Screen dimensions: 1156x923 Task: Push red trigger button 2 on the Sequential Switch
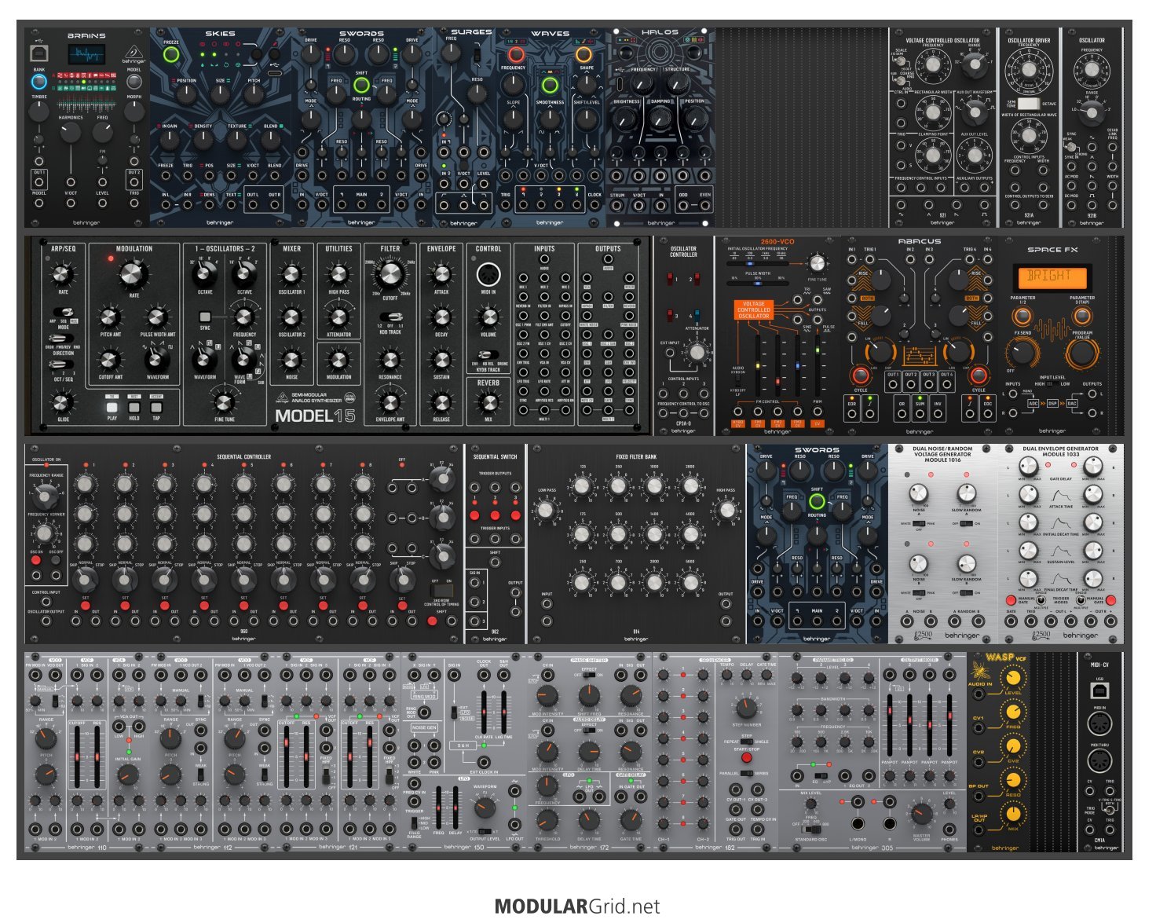point(495,515)
